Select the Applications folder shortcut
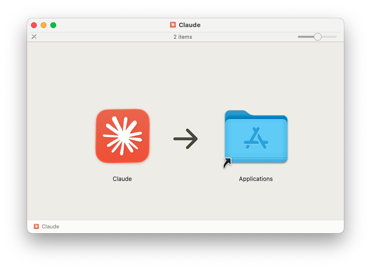Image resolution: width=371 pixels, height=269 pixels. (x=256, y=137)
